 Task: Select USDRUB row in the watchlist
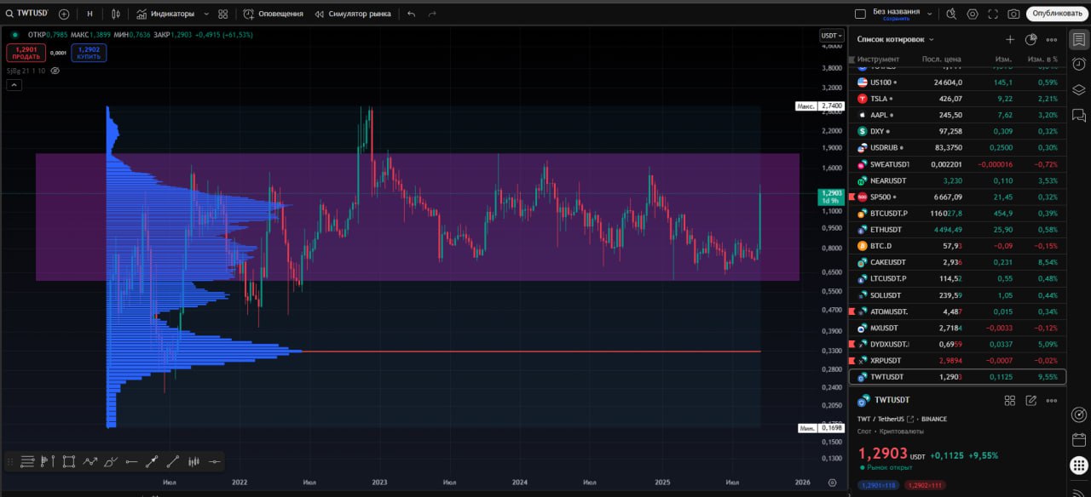[x=958, y=147]
